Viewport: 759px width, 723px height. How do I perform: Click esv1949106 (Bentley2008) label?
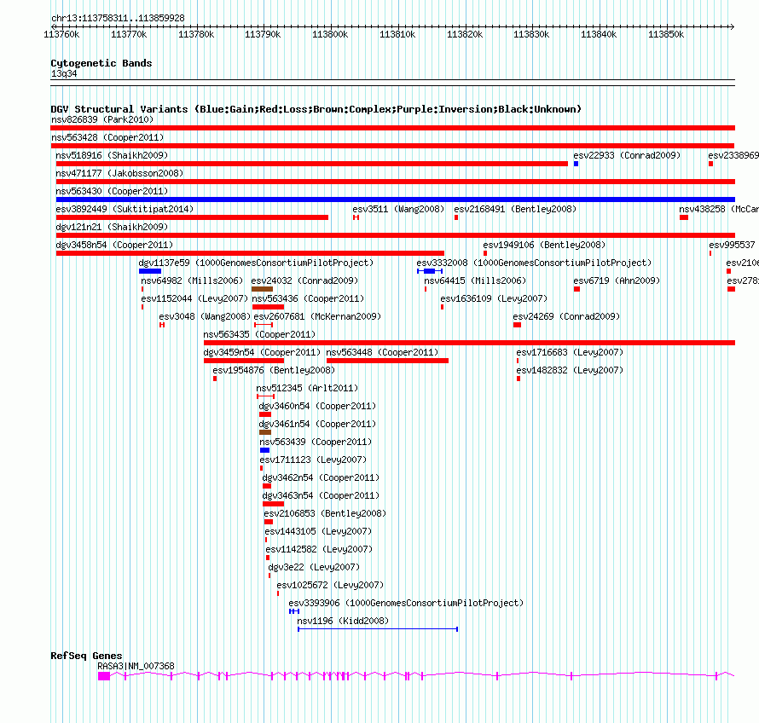[x=544, y=245]
